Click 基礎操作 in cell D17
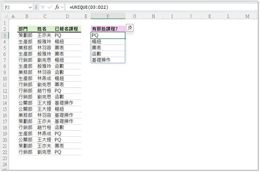 point(64,121)
